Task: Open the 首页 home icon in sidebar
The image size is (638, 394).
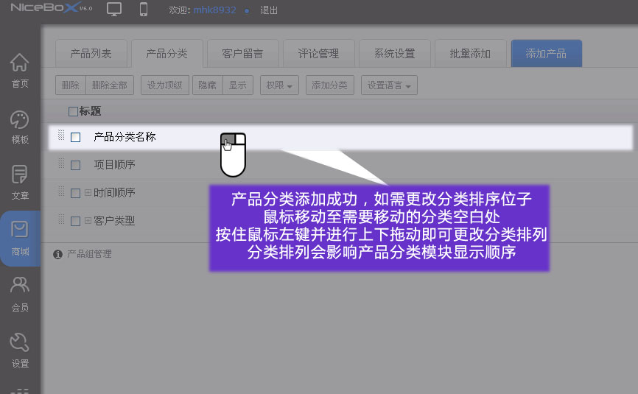Action: [x=20, y=71]
